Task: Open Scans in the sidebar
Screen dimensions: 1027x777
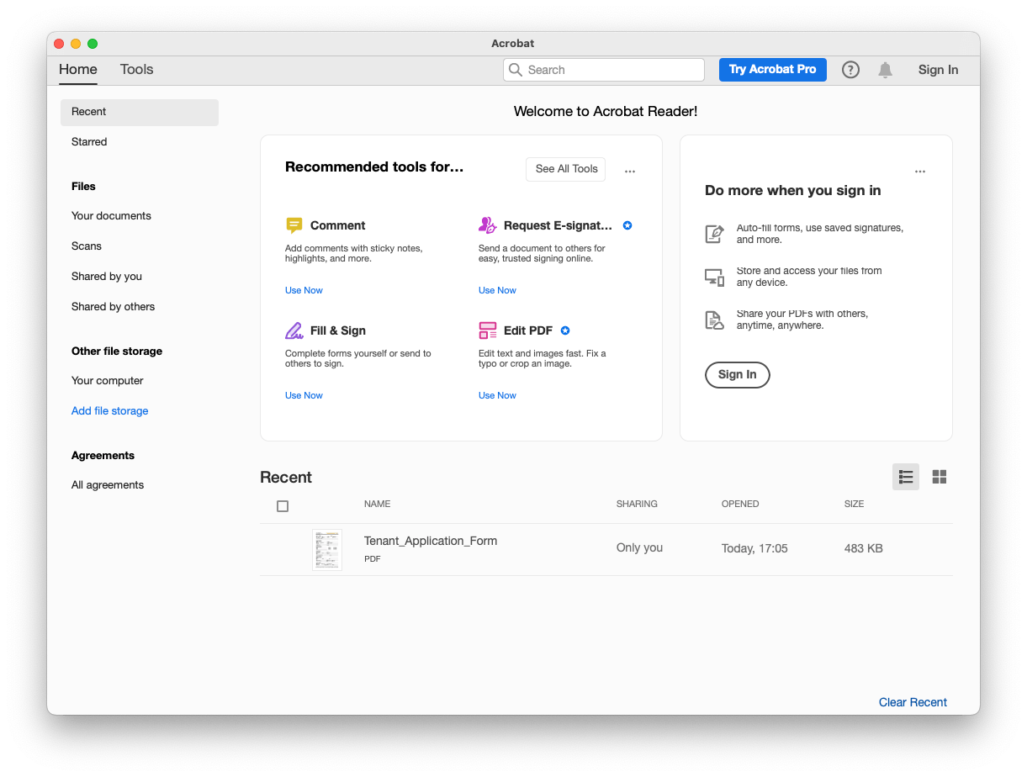Action: pyautogui.click(x=87, y=246)
